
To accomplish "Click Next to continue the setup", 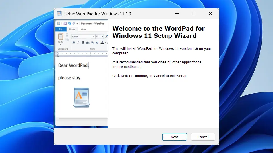I will coord(174,137).
